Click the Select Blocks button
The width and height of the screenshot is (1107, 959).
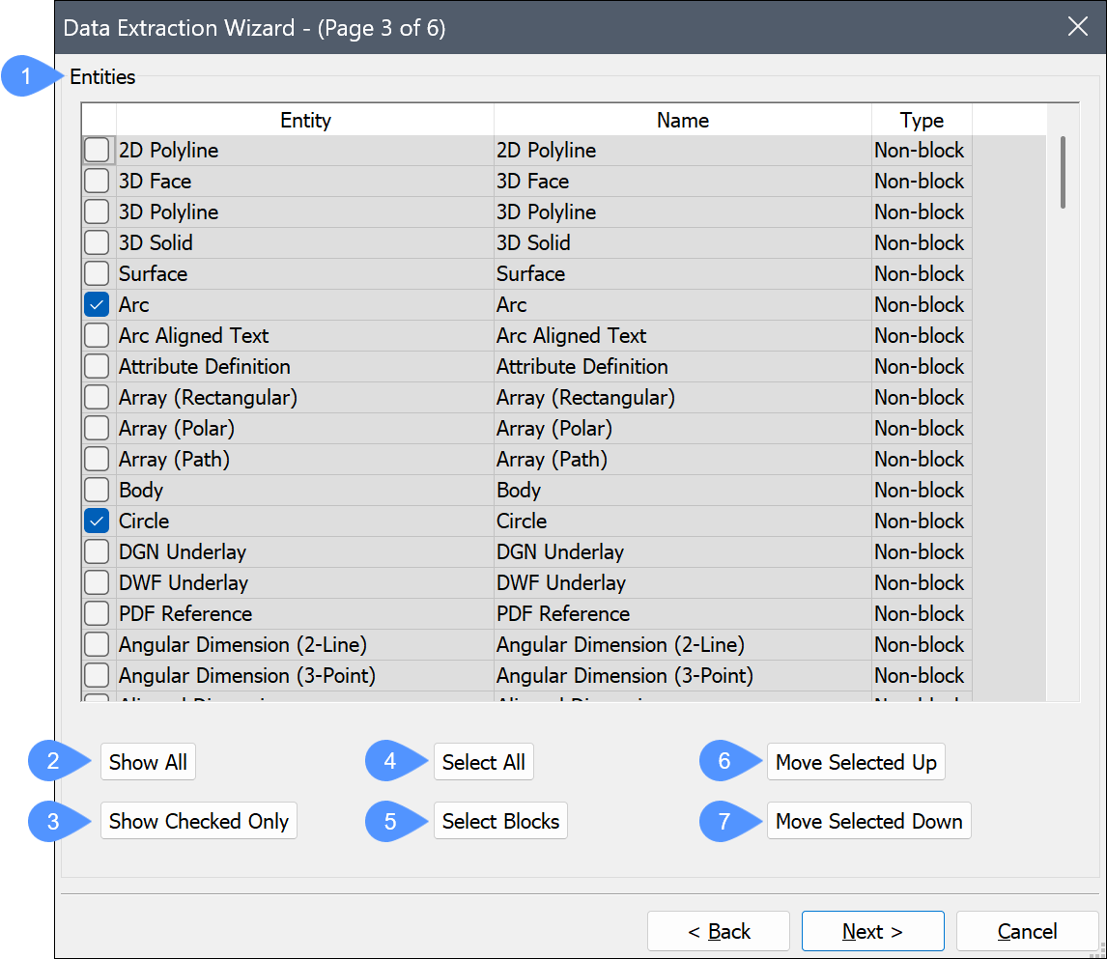point(500,821)
